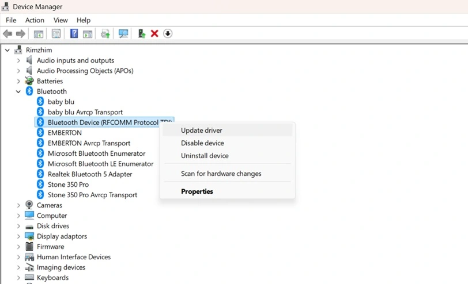Choose Scan for hardware changes in context menu
Viewport: 468px width, 284px height.
point(228,174)
